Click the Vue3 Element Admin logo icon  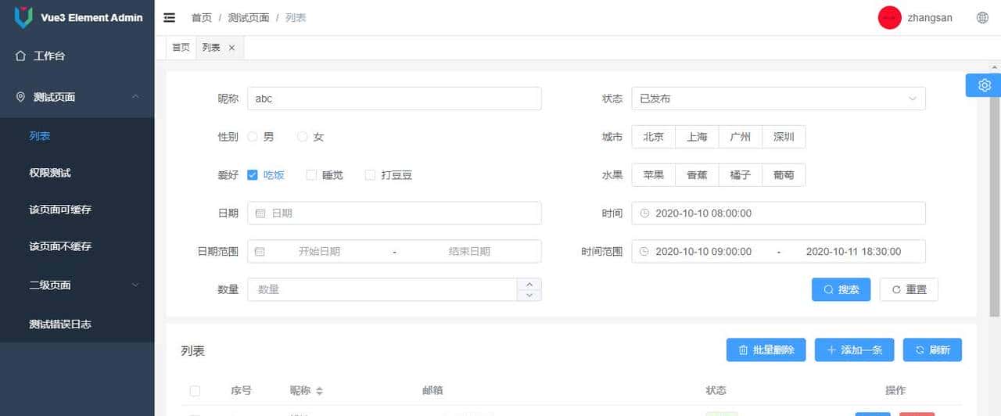24,17
